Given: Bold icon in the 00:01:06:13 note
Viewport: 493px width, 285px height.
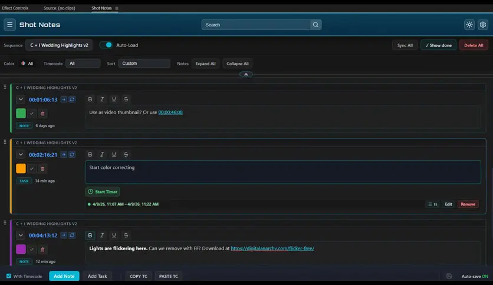Looking at the screenshot, I should 90,99.
